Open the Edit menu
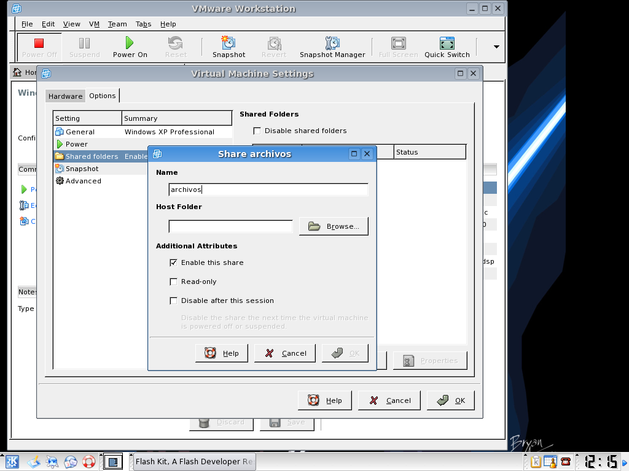This screenshot has width=629, height=471. tap(48, 24)
